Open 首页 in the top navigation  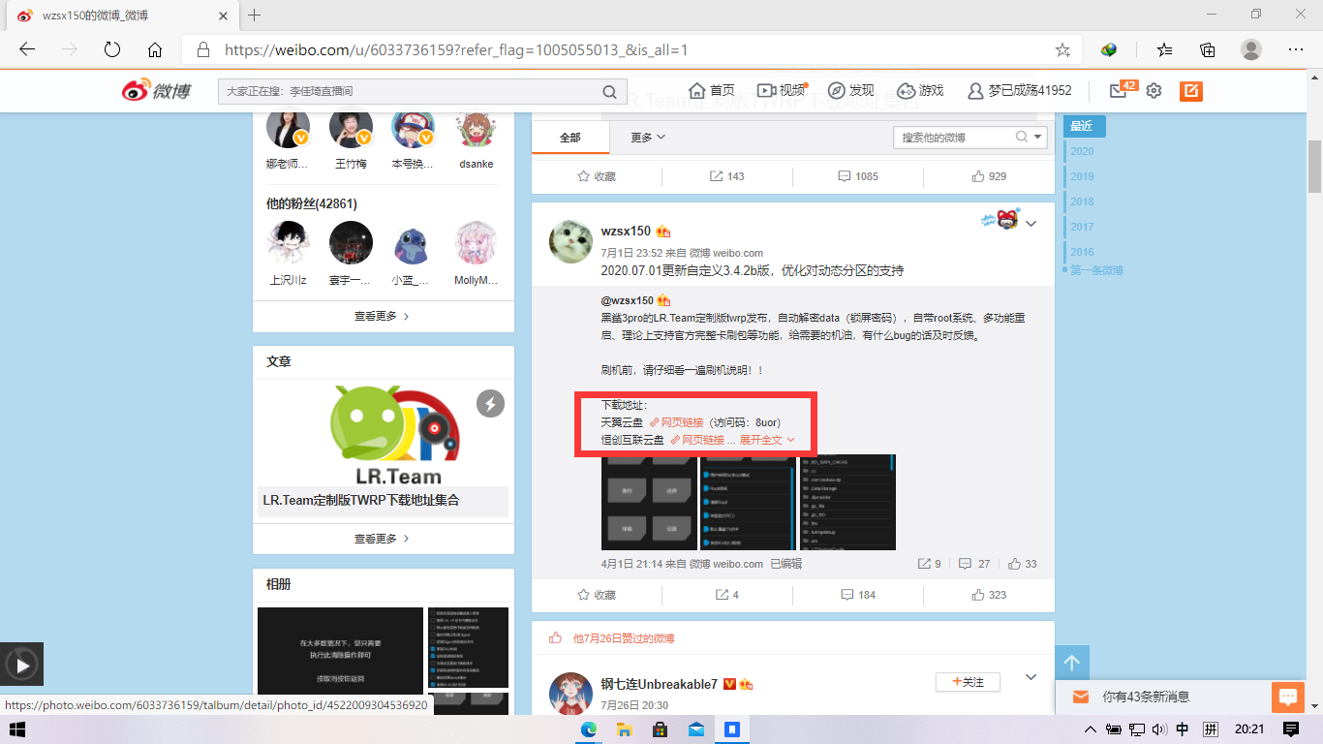[711, 90]
